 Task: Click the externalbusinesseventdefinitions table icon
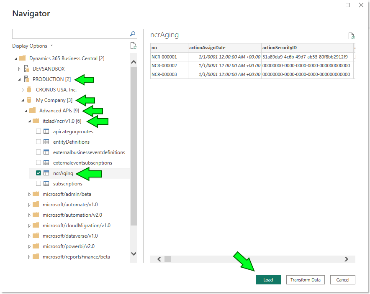(46, 152)
